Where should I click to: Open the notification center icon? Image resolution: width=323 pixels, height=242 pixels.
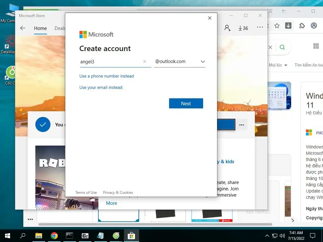pyautogui.click(x=313, y=236)
